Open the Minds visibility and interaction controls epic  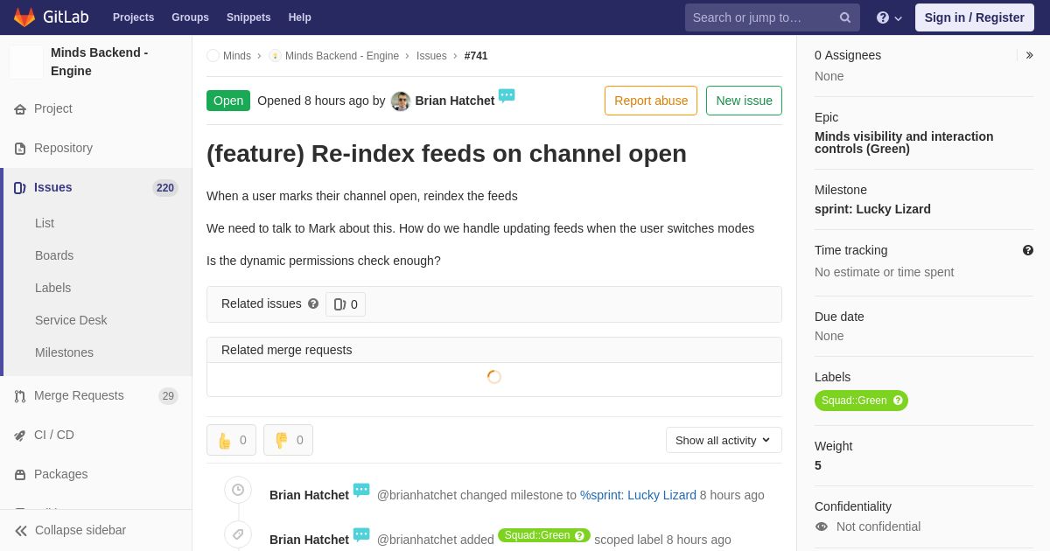(904, 143)
